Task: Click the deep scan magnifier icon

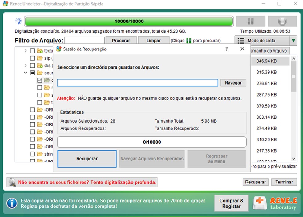Action: pos(12,182)
